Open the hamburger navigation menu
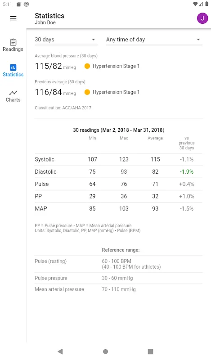 [13, 18]
